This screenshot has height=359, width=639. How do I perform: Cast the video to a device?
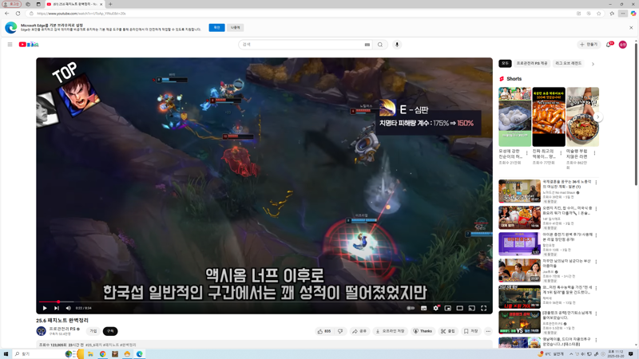click(471, 308)
